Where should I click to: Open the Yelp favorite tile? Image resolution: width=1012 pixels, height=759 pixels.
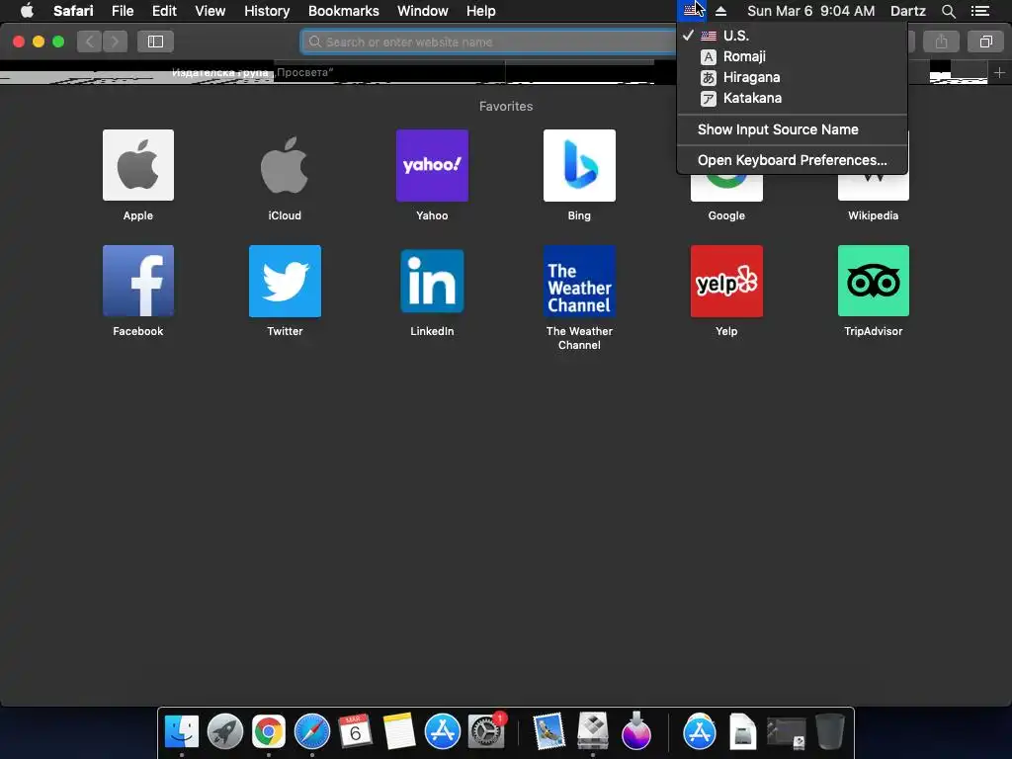pyautogui.click(x=726, y=281)
